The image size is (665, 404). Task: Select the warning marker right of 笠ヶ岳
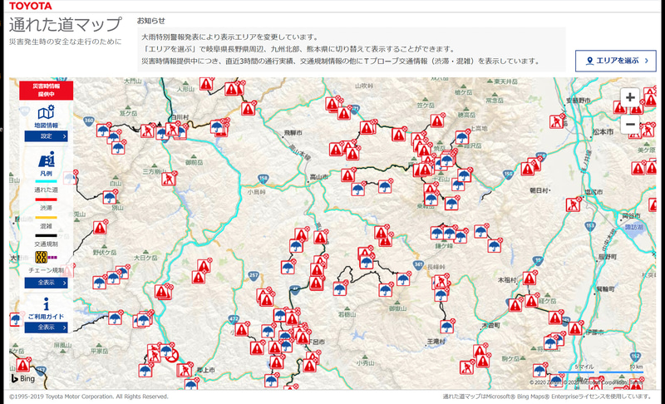click(x=437, y=121)
